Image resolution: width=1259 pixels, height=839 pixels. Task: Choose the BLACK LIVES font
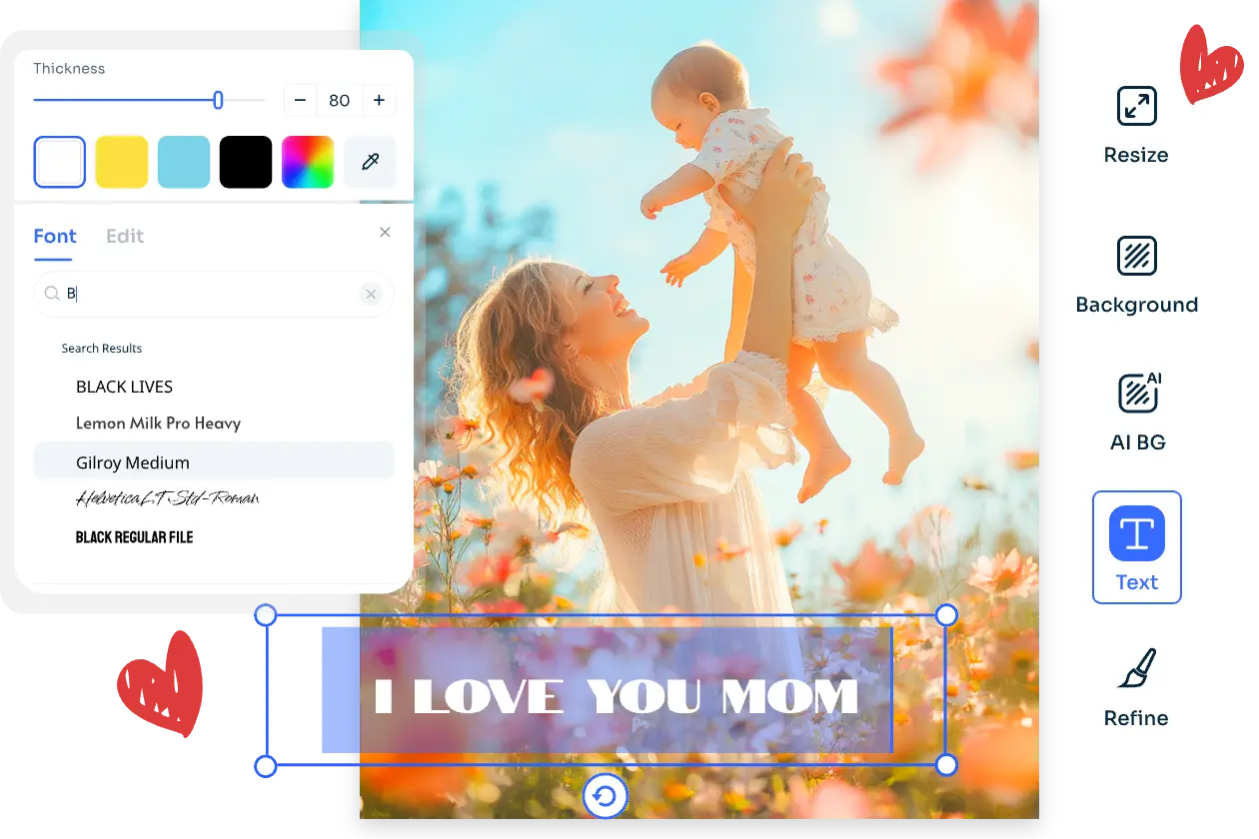click(x=124, y=387)
